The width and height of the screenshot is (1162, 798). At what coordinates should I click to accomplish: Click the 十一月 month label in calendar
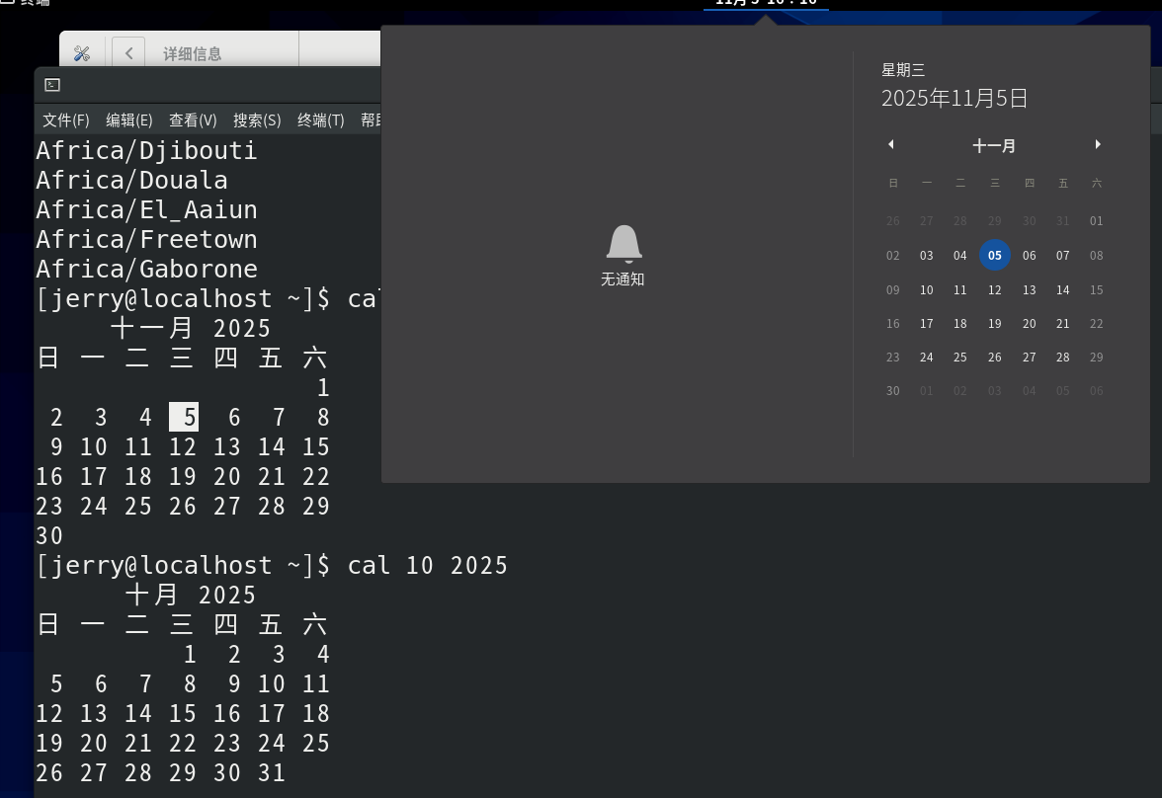pyautogui.click(x=994, y=146)
